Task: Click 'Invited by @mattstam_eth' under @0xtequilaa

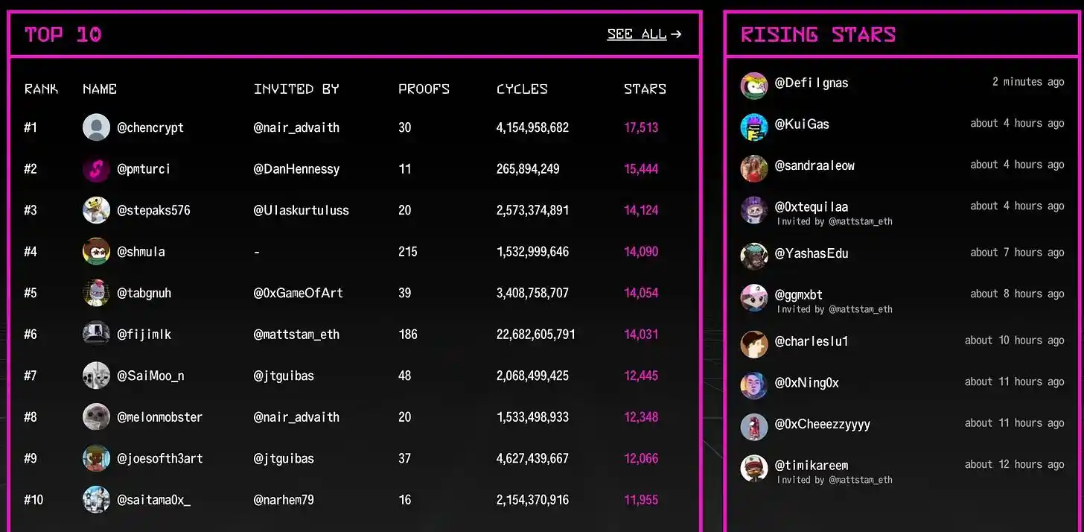Action: tap(835, 221)
